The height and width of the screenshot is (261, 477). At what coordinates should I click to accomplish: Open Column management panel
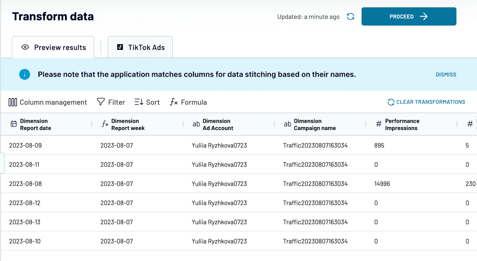click(48, 102)
